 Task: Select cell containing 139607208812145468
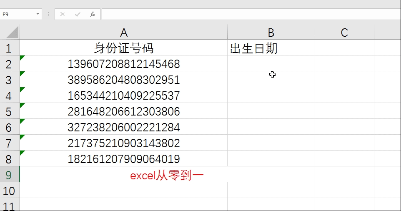124,64
